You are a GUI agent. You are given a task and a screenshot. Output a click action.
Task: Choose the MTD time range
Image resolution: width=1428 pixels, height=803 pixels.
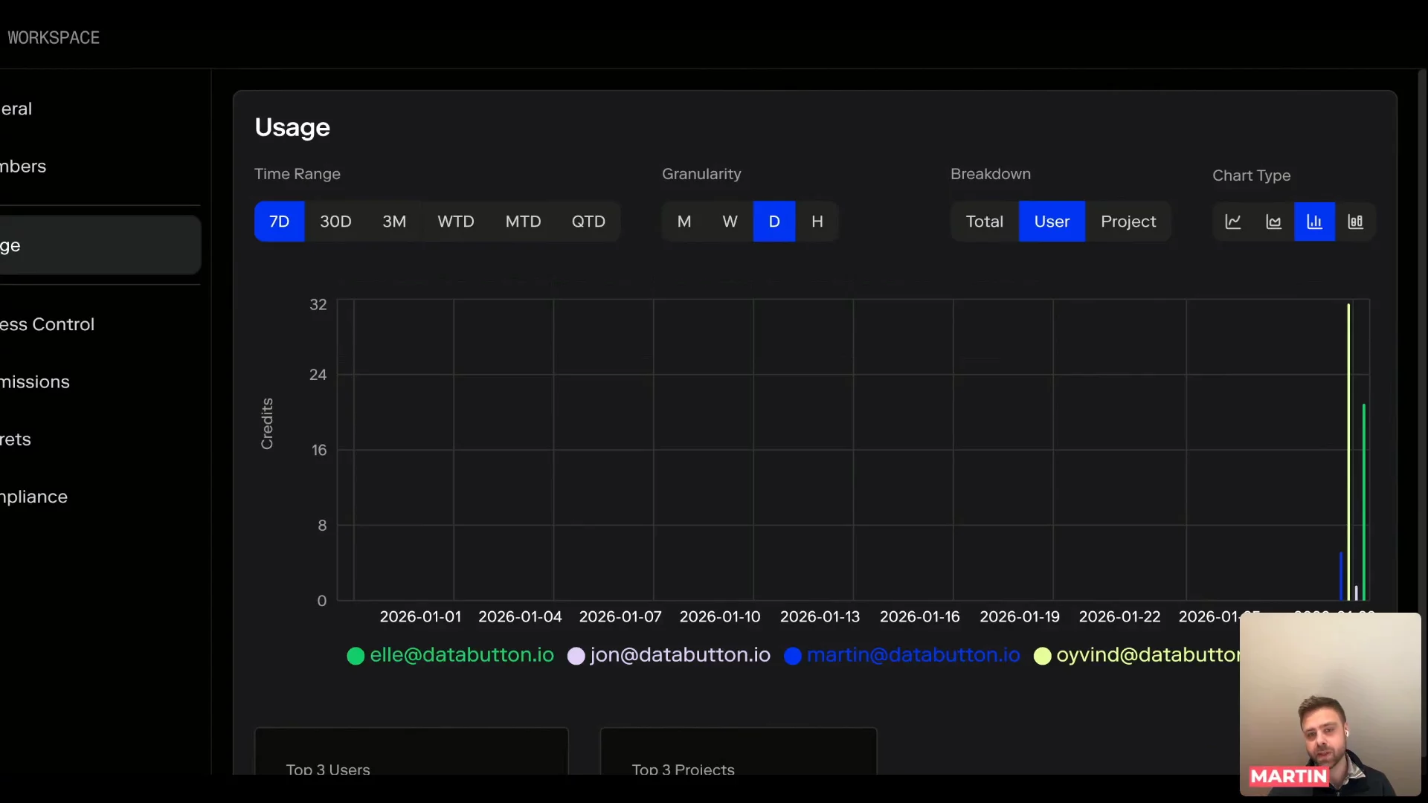pos(523,222)
